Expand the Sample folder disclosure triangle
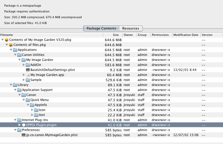 coord(24,80)
